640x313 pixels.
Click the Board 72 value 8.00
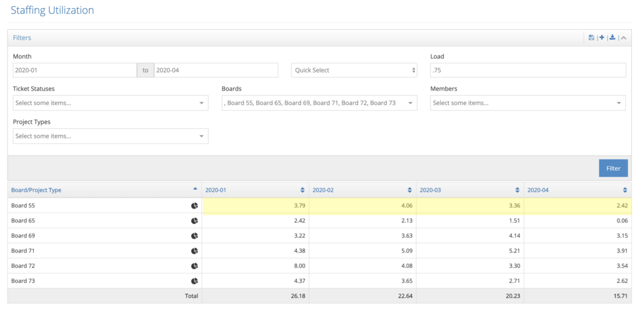tap(299, 266)
